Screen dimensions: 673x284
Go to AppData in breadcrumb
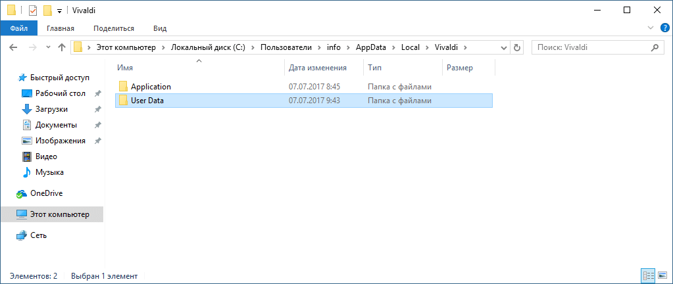click(371, 47)
